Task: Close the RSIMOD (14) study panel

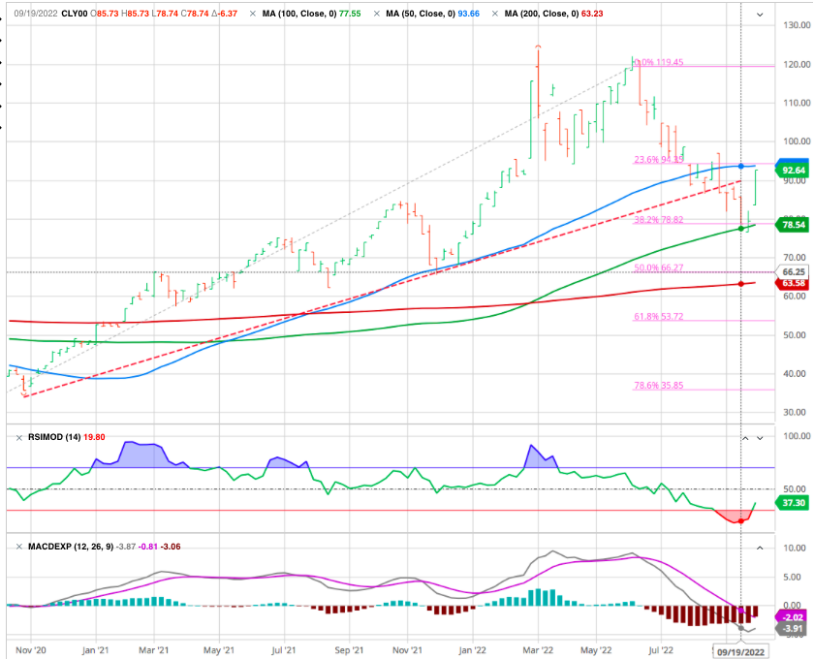Action: [x=19, y=438]
